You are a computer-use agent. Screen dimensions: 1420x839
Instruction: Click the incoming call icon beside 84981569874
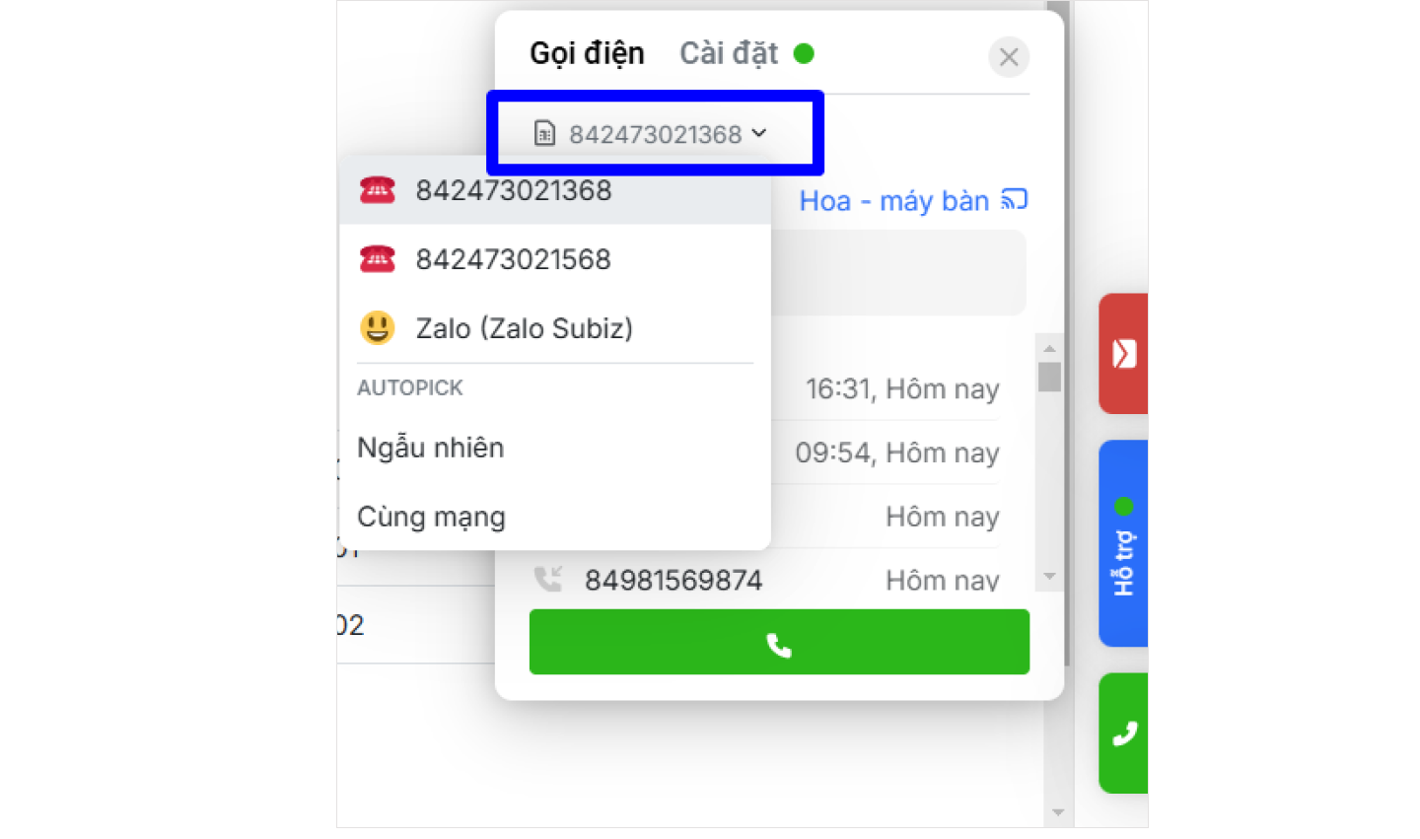tap(548, 579)
